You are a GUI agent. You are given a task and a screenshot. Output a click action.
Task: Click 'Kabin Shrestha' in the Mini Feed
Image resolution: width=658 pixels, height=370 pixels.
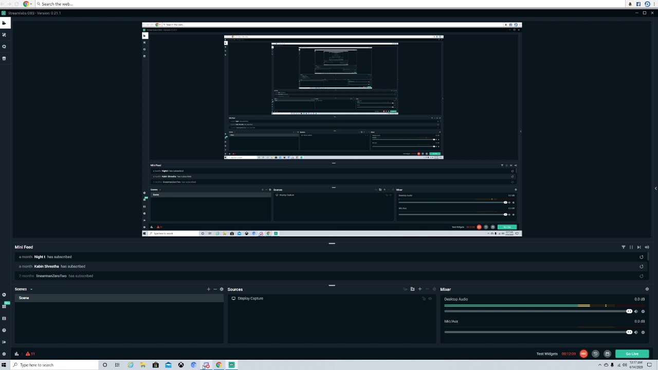(x=46, y=267)
